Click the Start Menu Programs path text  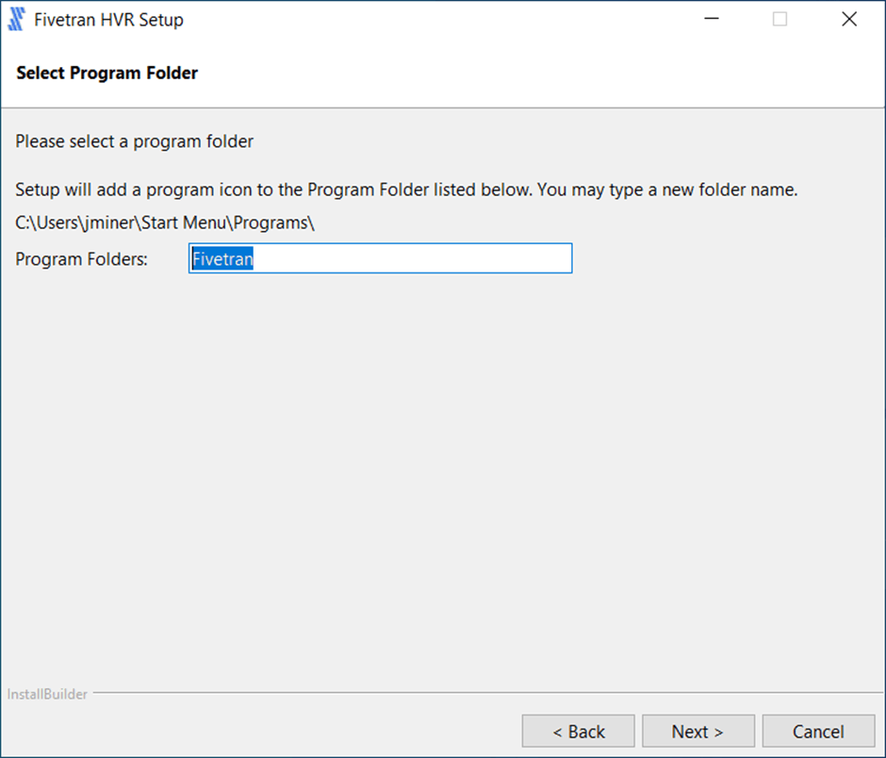point(164,223)
